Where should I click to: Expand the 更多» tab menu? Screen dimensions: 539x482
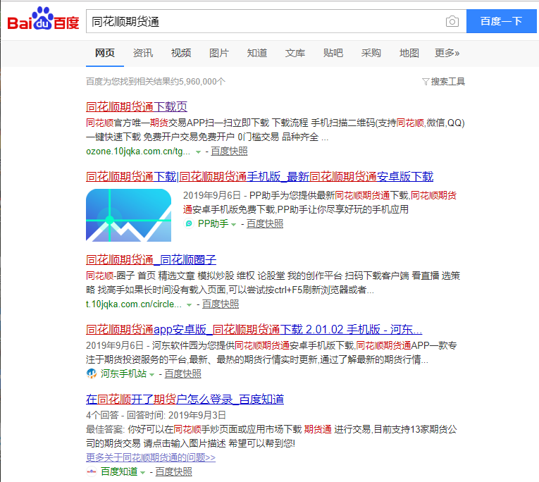(x=447, y=53)
